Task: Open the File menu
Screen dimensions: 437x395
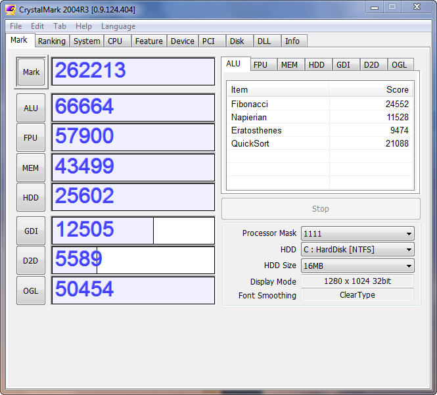Action: [x=16, y=26]
